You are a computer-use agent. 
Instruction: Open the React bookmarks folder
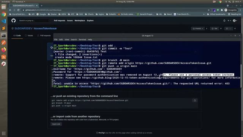(x=168, y=14)
